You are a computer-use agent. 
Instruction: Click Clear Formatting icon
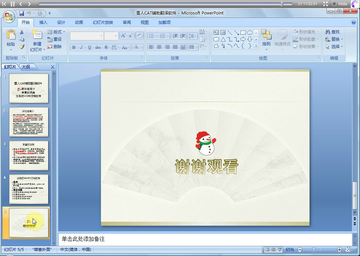(x=139, y=36)
